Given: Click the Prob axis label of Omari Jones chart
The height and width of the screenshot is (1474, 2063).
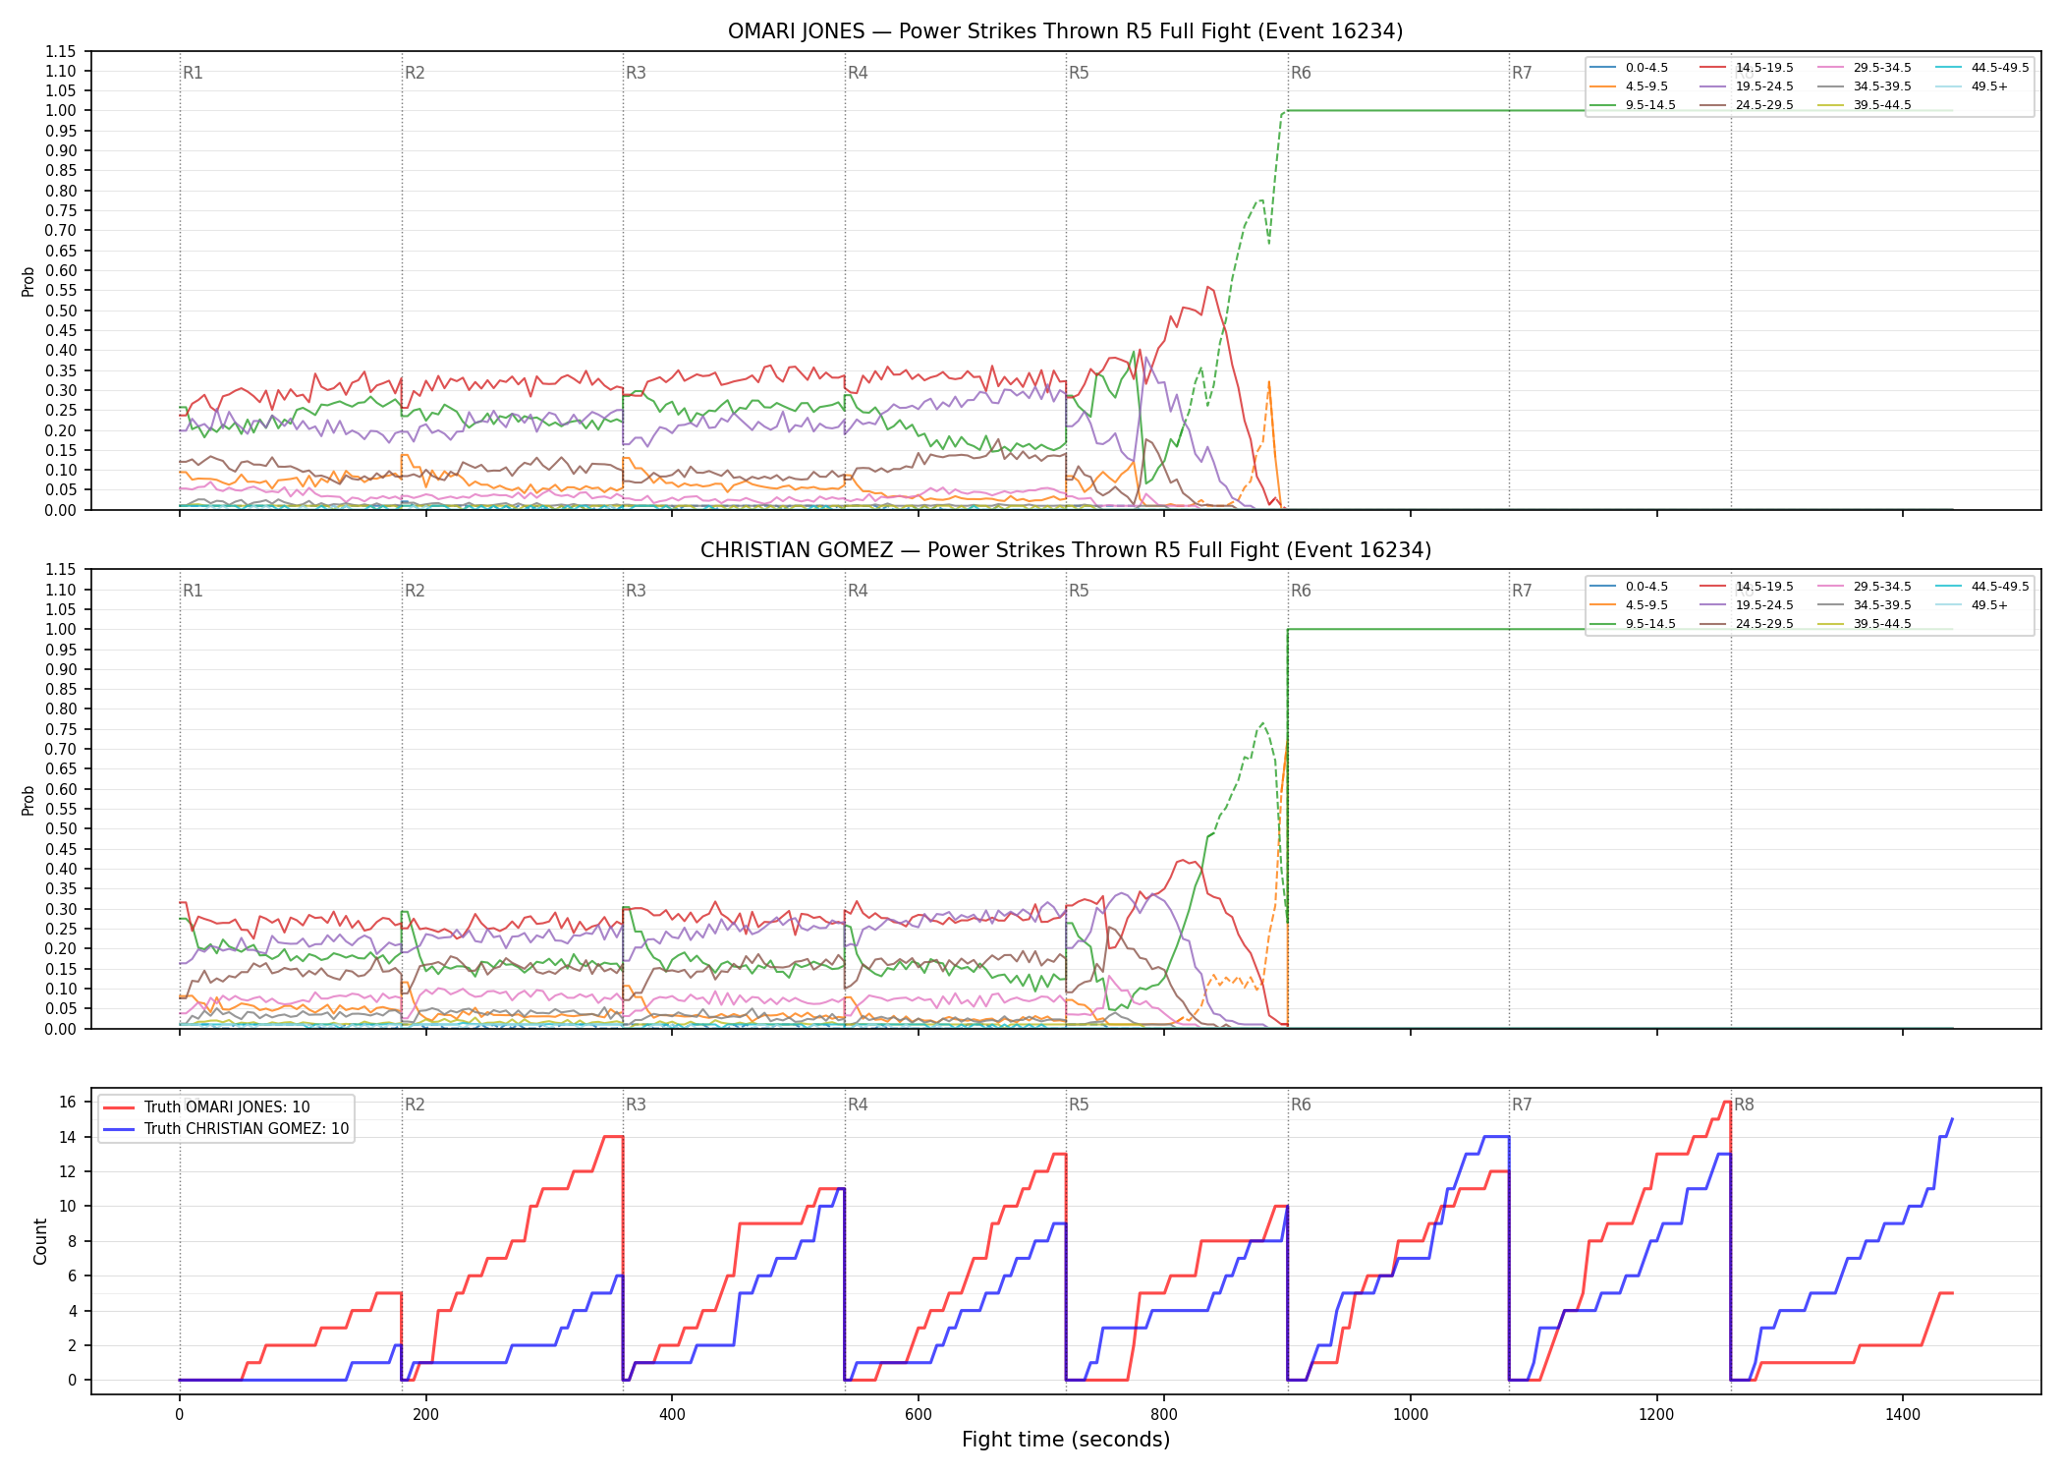Looking at the screenshot, I should coord(28,281).
